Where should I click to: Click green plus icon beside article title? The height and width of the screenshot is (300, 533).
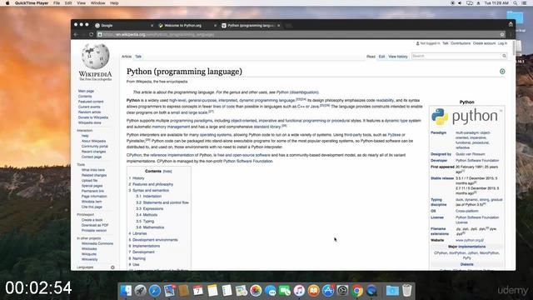point(502,72)
